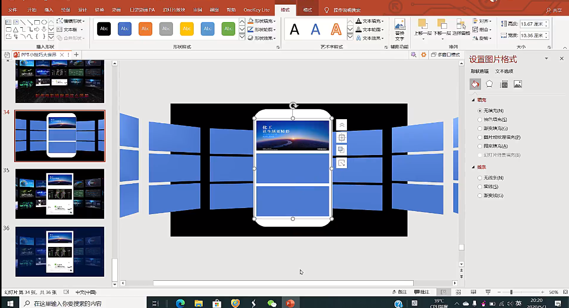Switch to the Effects pentagon icon tab

[489, 84]
